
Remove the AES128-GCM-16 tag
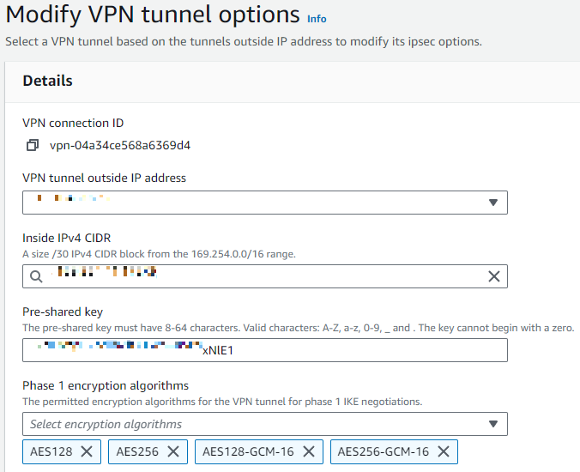[x=309, y=451]
